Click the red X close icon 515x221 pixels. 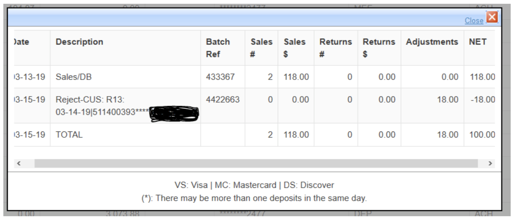click(x=492, y=17)
